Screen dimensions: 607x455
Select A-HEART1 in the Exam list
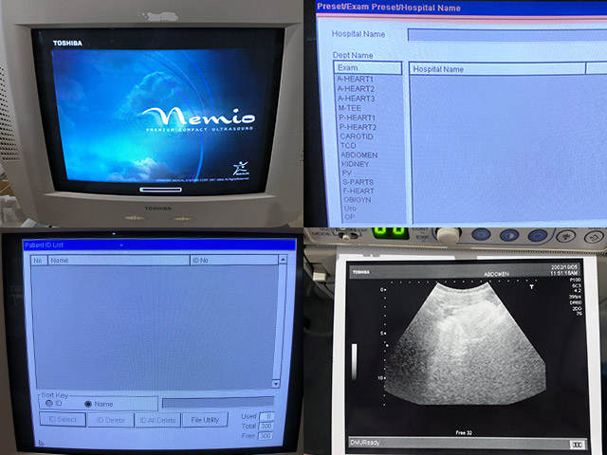tap(355, 79)
